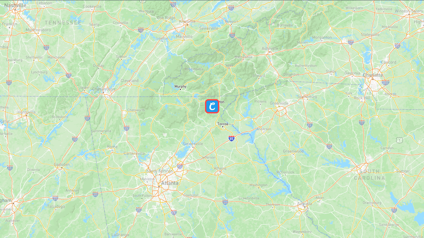Select the Athens city label
This screenshot has height=238, width=424.
[x=220, y=168]
